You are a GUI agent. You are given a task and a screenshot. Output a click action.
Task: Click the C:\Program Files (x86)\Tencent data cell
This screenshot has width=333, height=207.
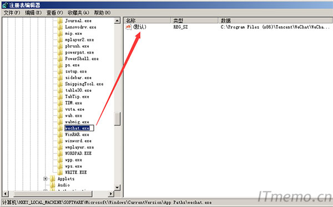(275, 27)
